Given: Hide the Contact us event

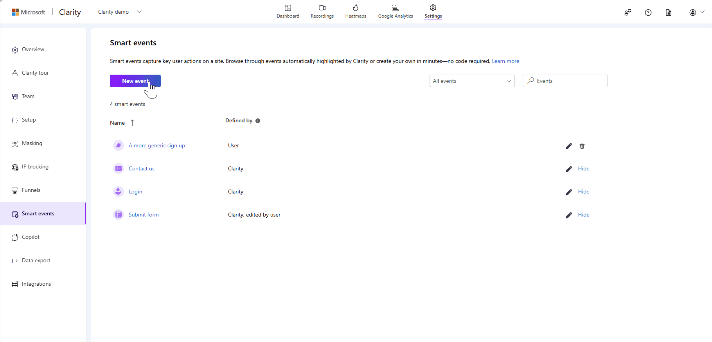Looking at the screenshot, I should pyautogui.click(x=584, y=168).
